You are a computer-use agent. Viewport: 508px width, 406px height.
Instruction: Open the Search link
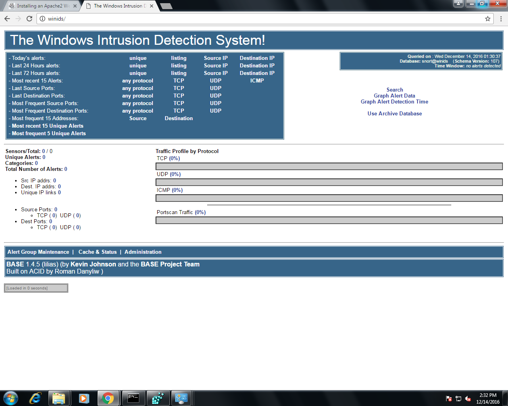tap(394, 90)
